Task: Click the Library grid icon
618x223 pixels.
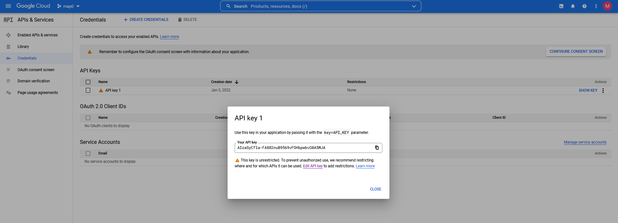Action: click(x=8, y=47)
